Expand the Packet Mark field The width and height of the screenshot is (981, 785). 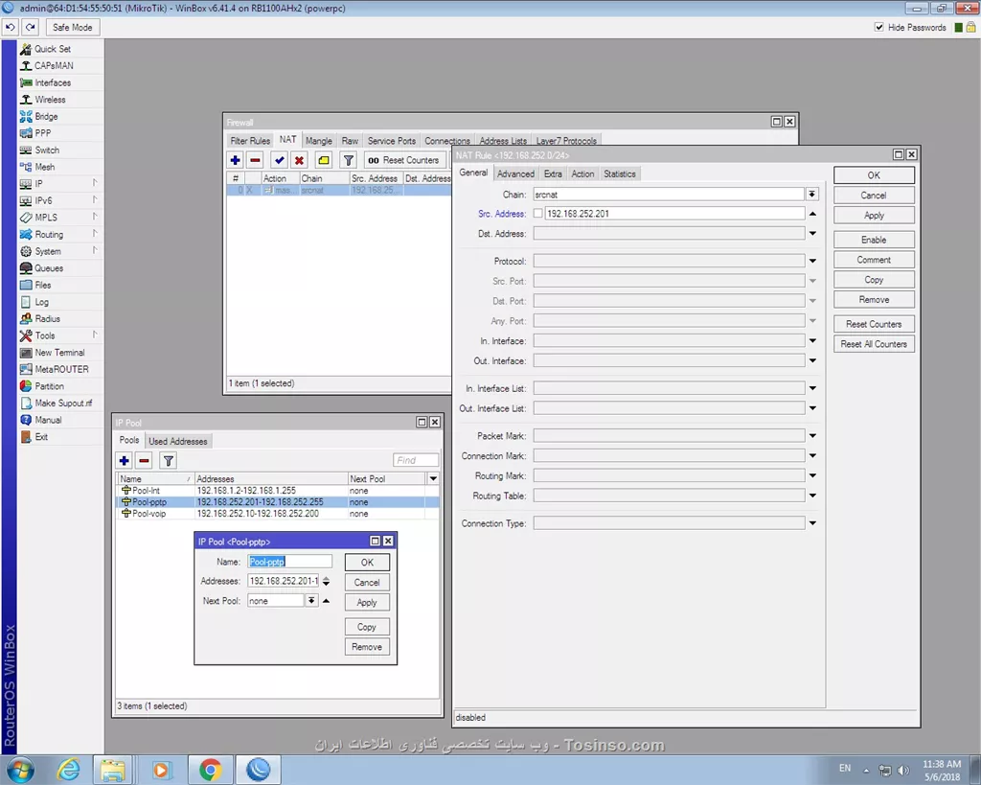tap(812, 436)
